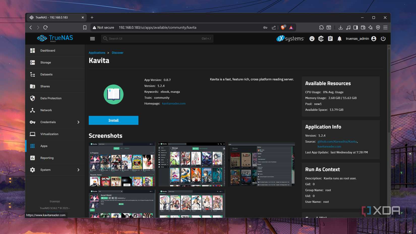Screen dimensions: 416x234
Task: Select the TrueNAS - 192.168.0.183 tab
Action: pyautogui.click(x=56, y=17)
